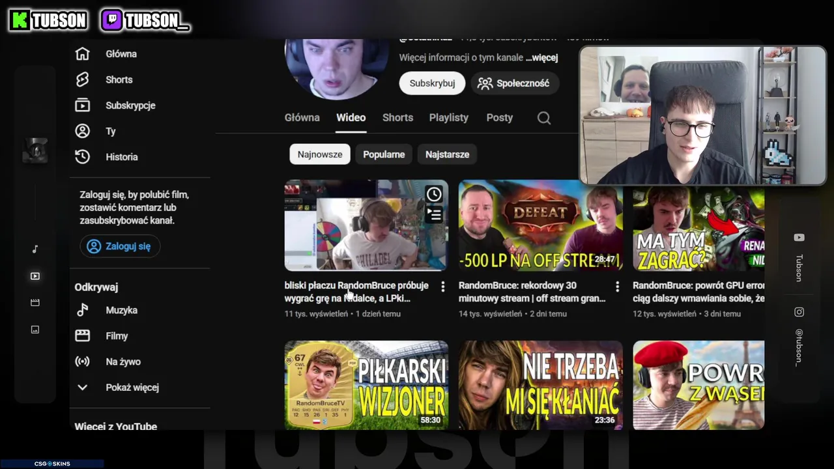Click the streamer webcam overlay
This screenshot has width=834, height=469.
[x=703, y=115]
